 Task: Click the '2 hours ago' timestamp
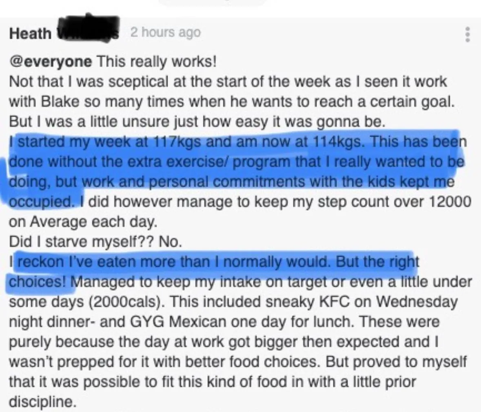tap(166, 32)
